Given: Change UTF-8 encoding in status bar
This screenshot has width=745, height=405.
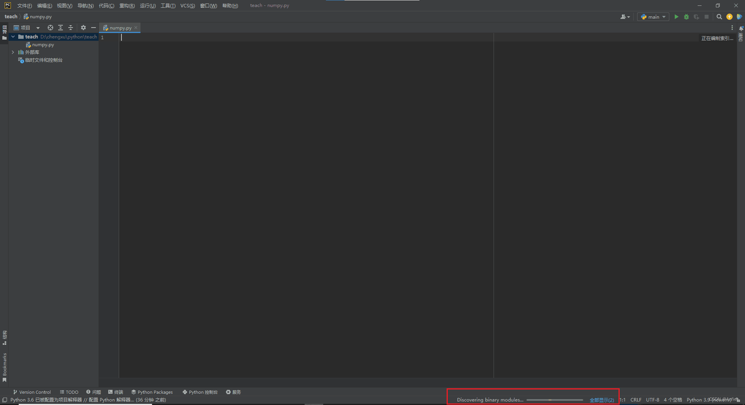Looking at the screenshot, I should click(653, 400).
